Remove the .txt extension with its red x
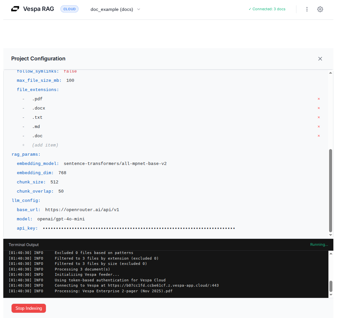 tap(319, 117)
